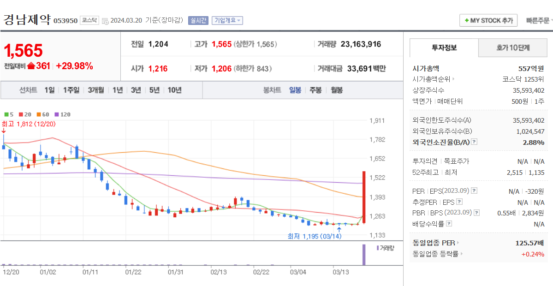Click the 경남제약 stock name title

pos(27,19)
